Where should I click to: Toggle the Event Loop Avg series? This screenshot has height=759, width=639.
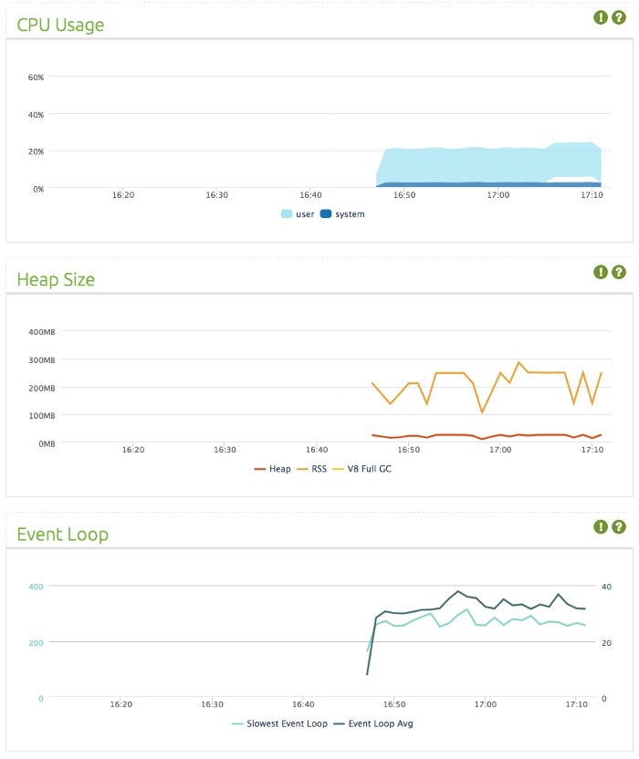coord(373,723)
